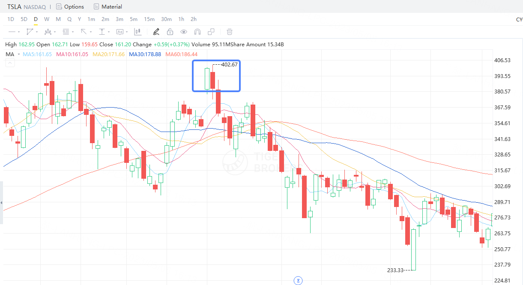Select the trend channel drawing tool

[30, 32]
